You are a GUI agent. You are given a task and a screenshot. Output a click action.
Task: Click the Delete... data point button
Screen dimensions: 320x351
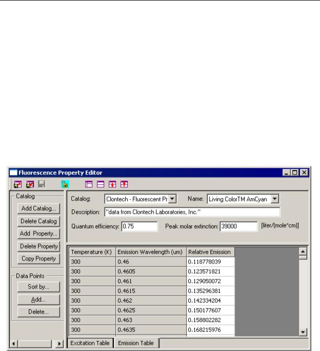[38, 312]
